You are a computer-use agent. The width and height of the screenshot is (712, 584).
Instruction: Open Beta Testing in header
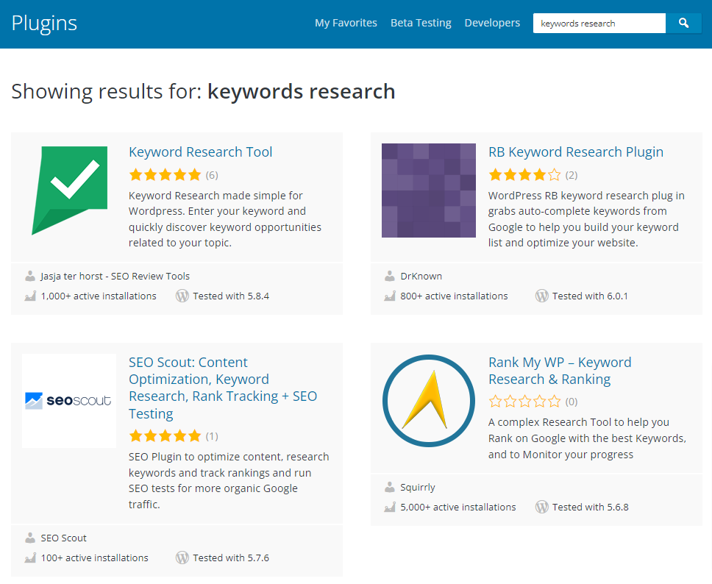coord(421,23)
